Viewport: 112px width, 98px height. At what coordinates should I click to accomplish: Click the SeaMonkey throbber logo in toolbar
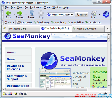click(x=106, y=14)
